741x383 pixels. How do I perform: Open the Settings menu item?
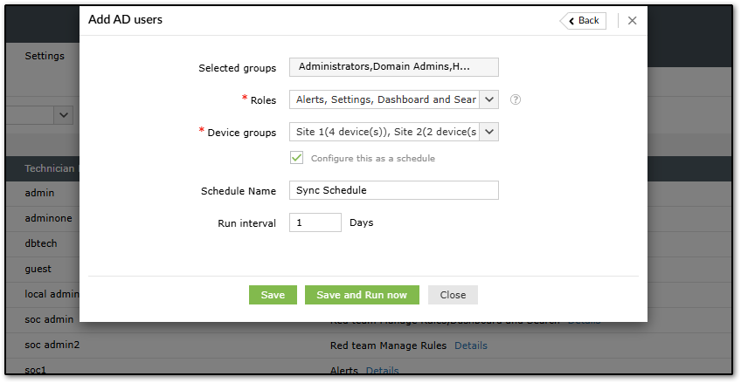pyautogui.click(x=45, y=56)
